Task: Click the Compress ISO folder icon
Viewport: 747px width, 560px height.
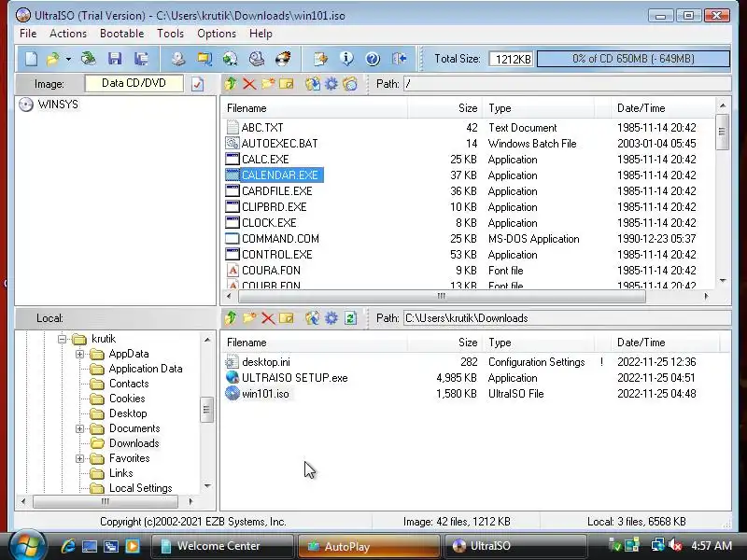Action: coord(204,59)
